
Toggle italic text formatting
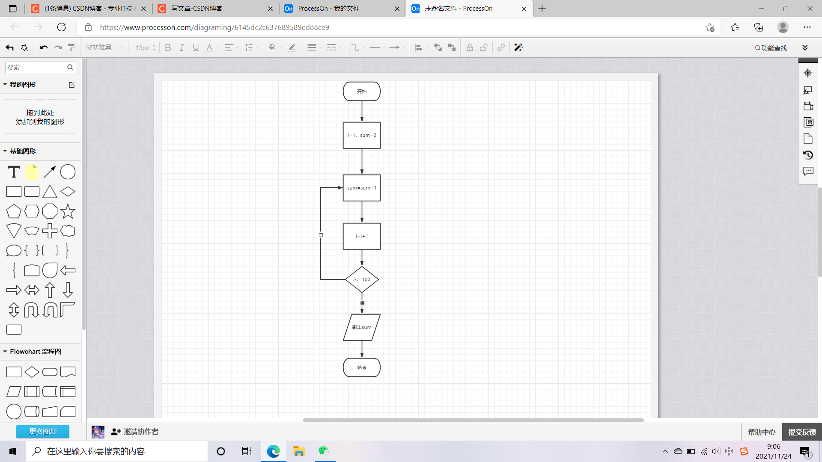point(182,47)
